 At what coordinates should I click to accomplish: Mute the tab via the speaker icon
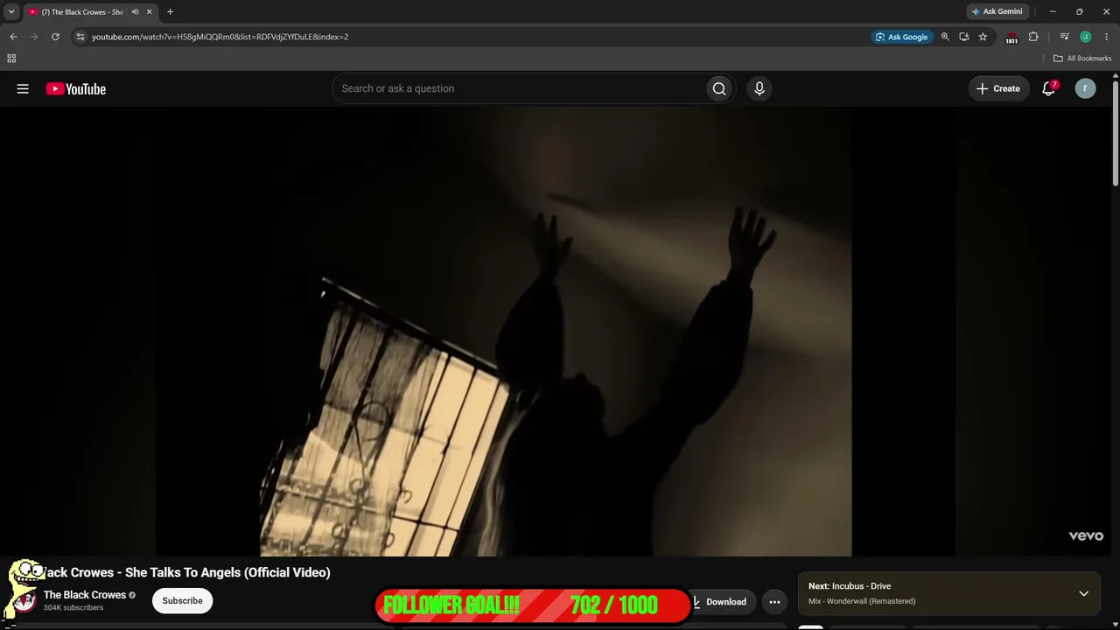[135, 12]
